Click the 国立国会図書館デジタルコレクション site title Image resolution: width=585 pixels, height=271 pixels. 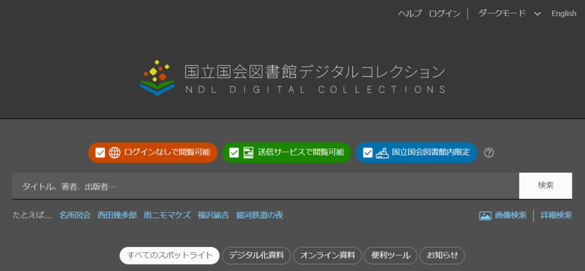(315, 71)
